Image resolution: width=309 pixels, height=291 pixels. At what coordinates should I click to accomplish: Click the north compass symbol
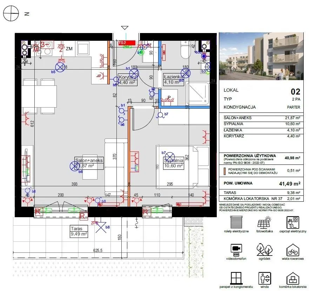coord(11,14)
